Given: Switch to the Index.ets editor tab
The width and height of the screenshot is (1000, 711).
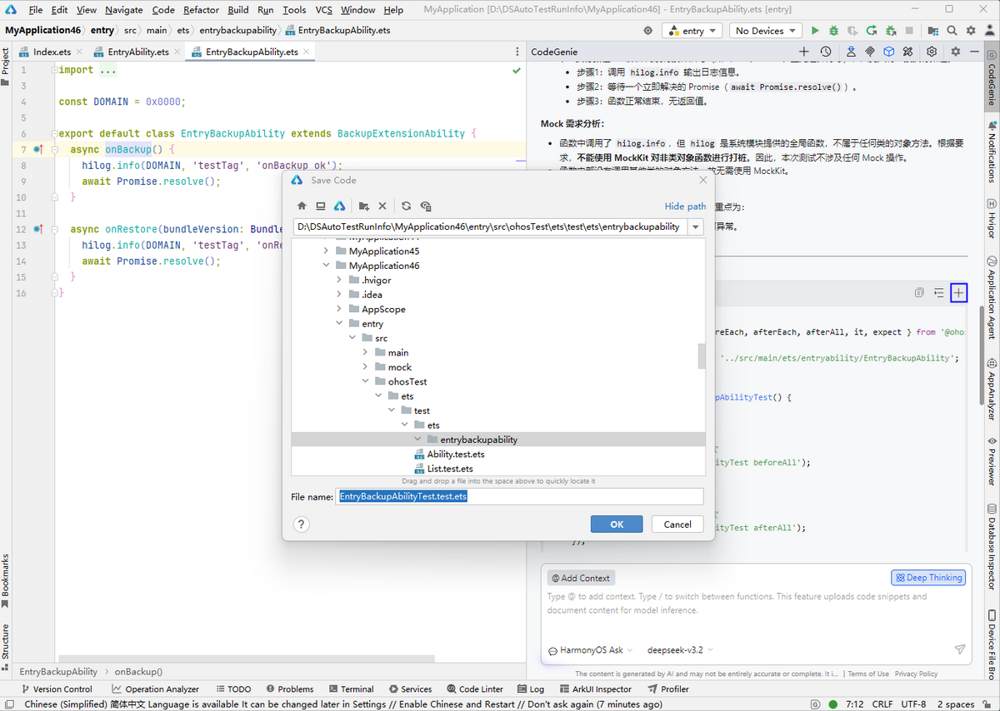Looking at the screenshot, I should [52, 52].
